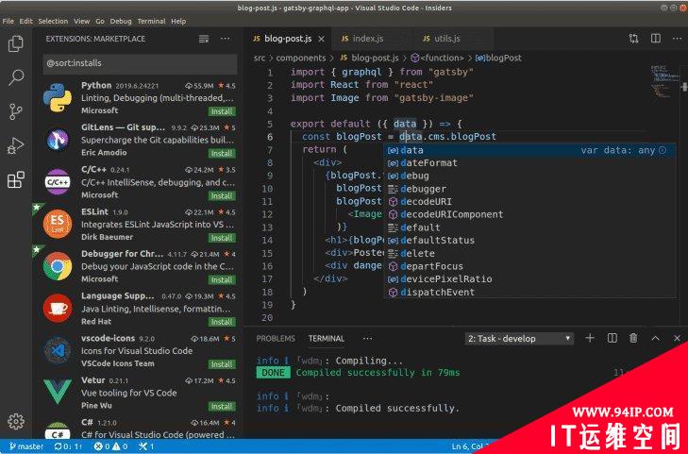
Task: Choose 'debugger' from suggestion list
Action: pyautogui.click(x=529, y=189)
